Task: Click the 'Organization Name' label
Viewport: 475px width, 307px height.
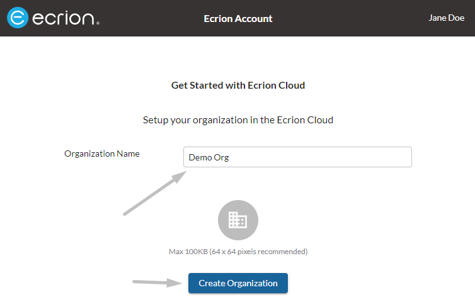Action: click(102, 153)
